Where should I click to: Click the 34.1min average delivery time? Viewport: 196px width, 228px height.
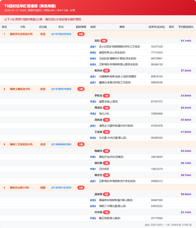pos(186,41)
